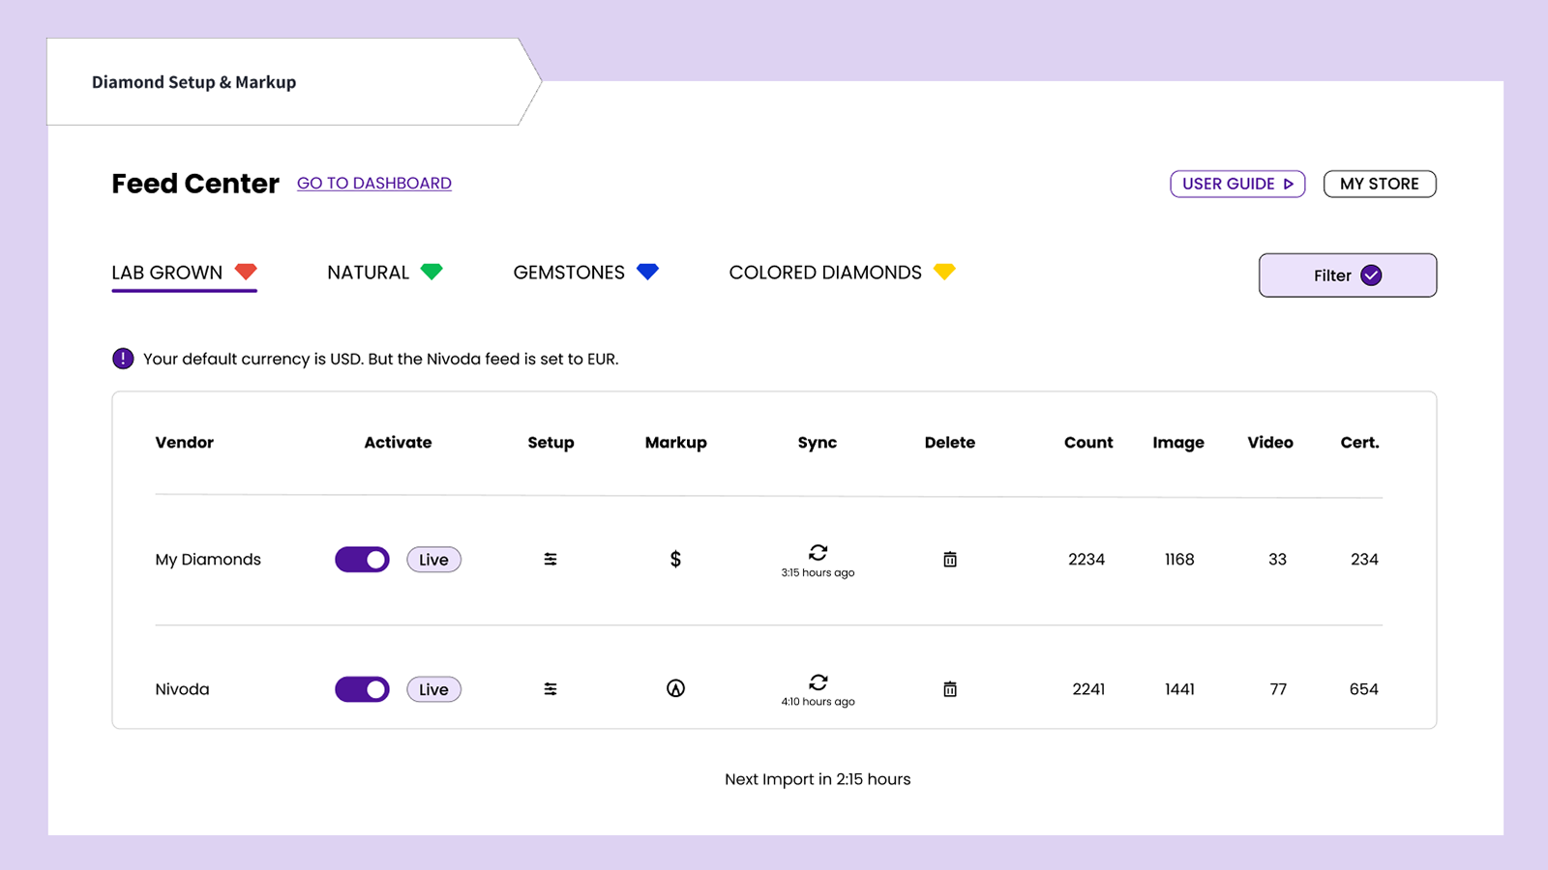
Task: Follow Go To Dashboard link
Action: point(374,183)
